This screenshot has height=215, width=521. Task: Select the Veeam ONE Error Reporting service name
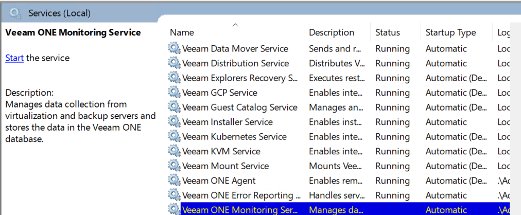(242, 195)
